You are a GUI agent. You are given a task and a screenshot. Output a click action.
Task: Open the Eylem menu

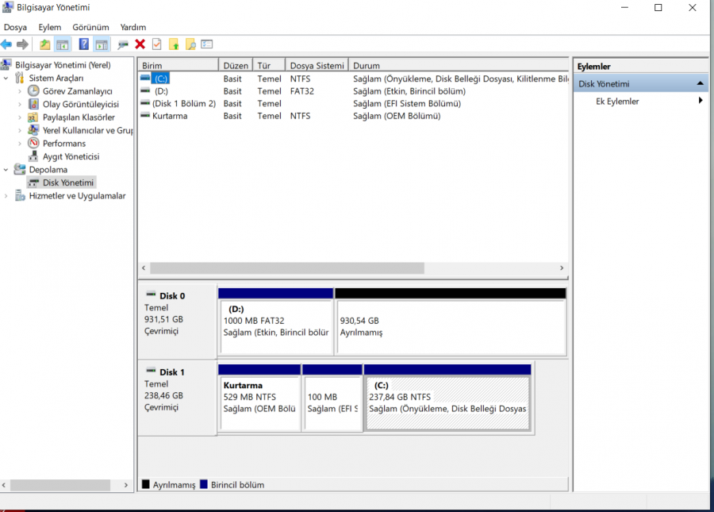click(49, 27)
